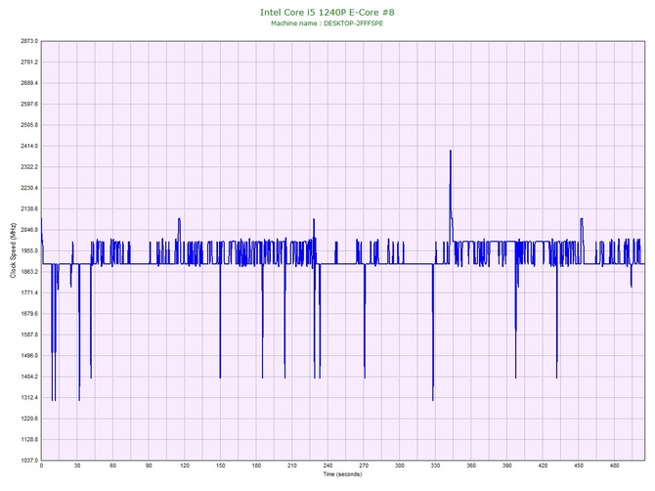Click the y-axis value 2414.0

[x=29, y=147]
